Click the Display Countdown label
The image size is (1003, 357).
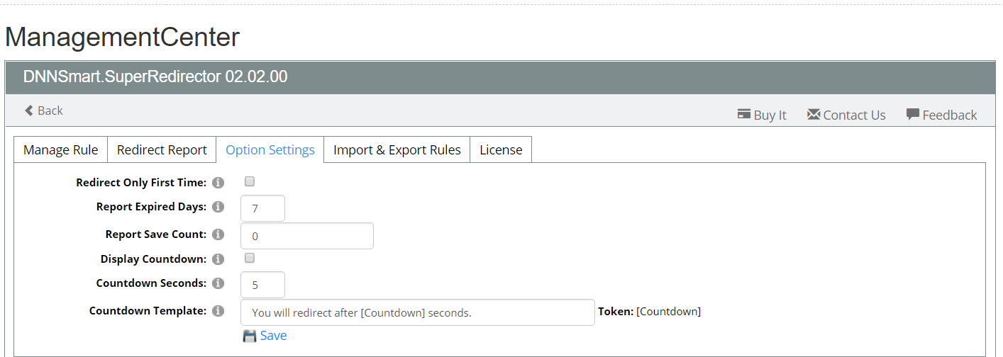154,259
